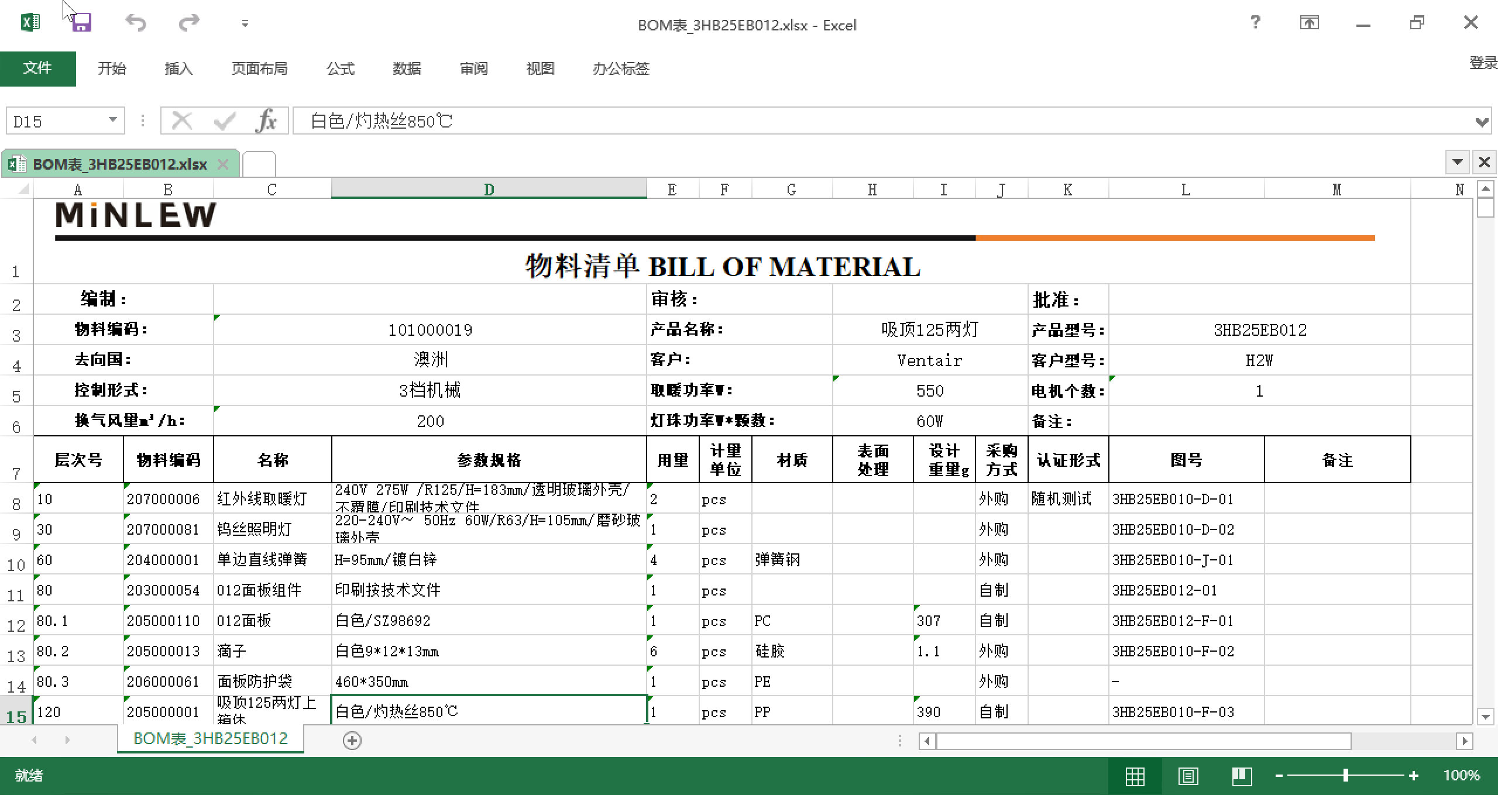Viewport: 1498px width, 795px height.
Task: Switch to Page Layout view
Action: [1188, 776]
